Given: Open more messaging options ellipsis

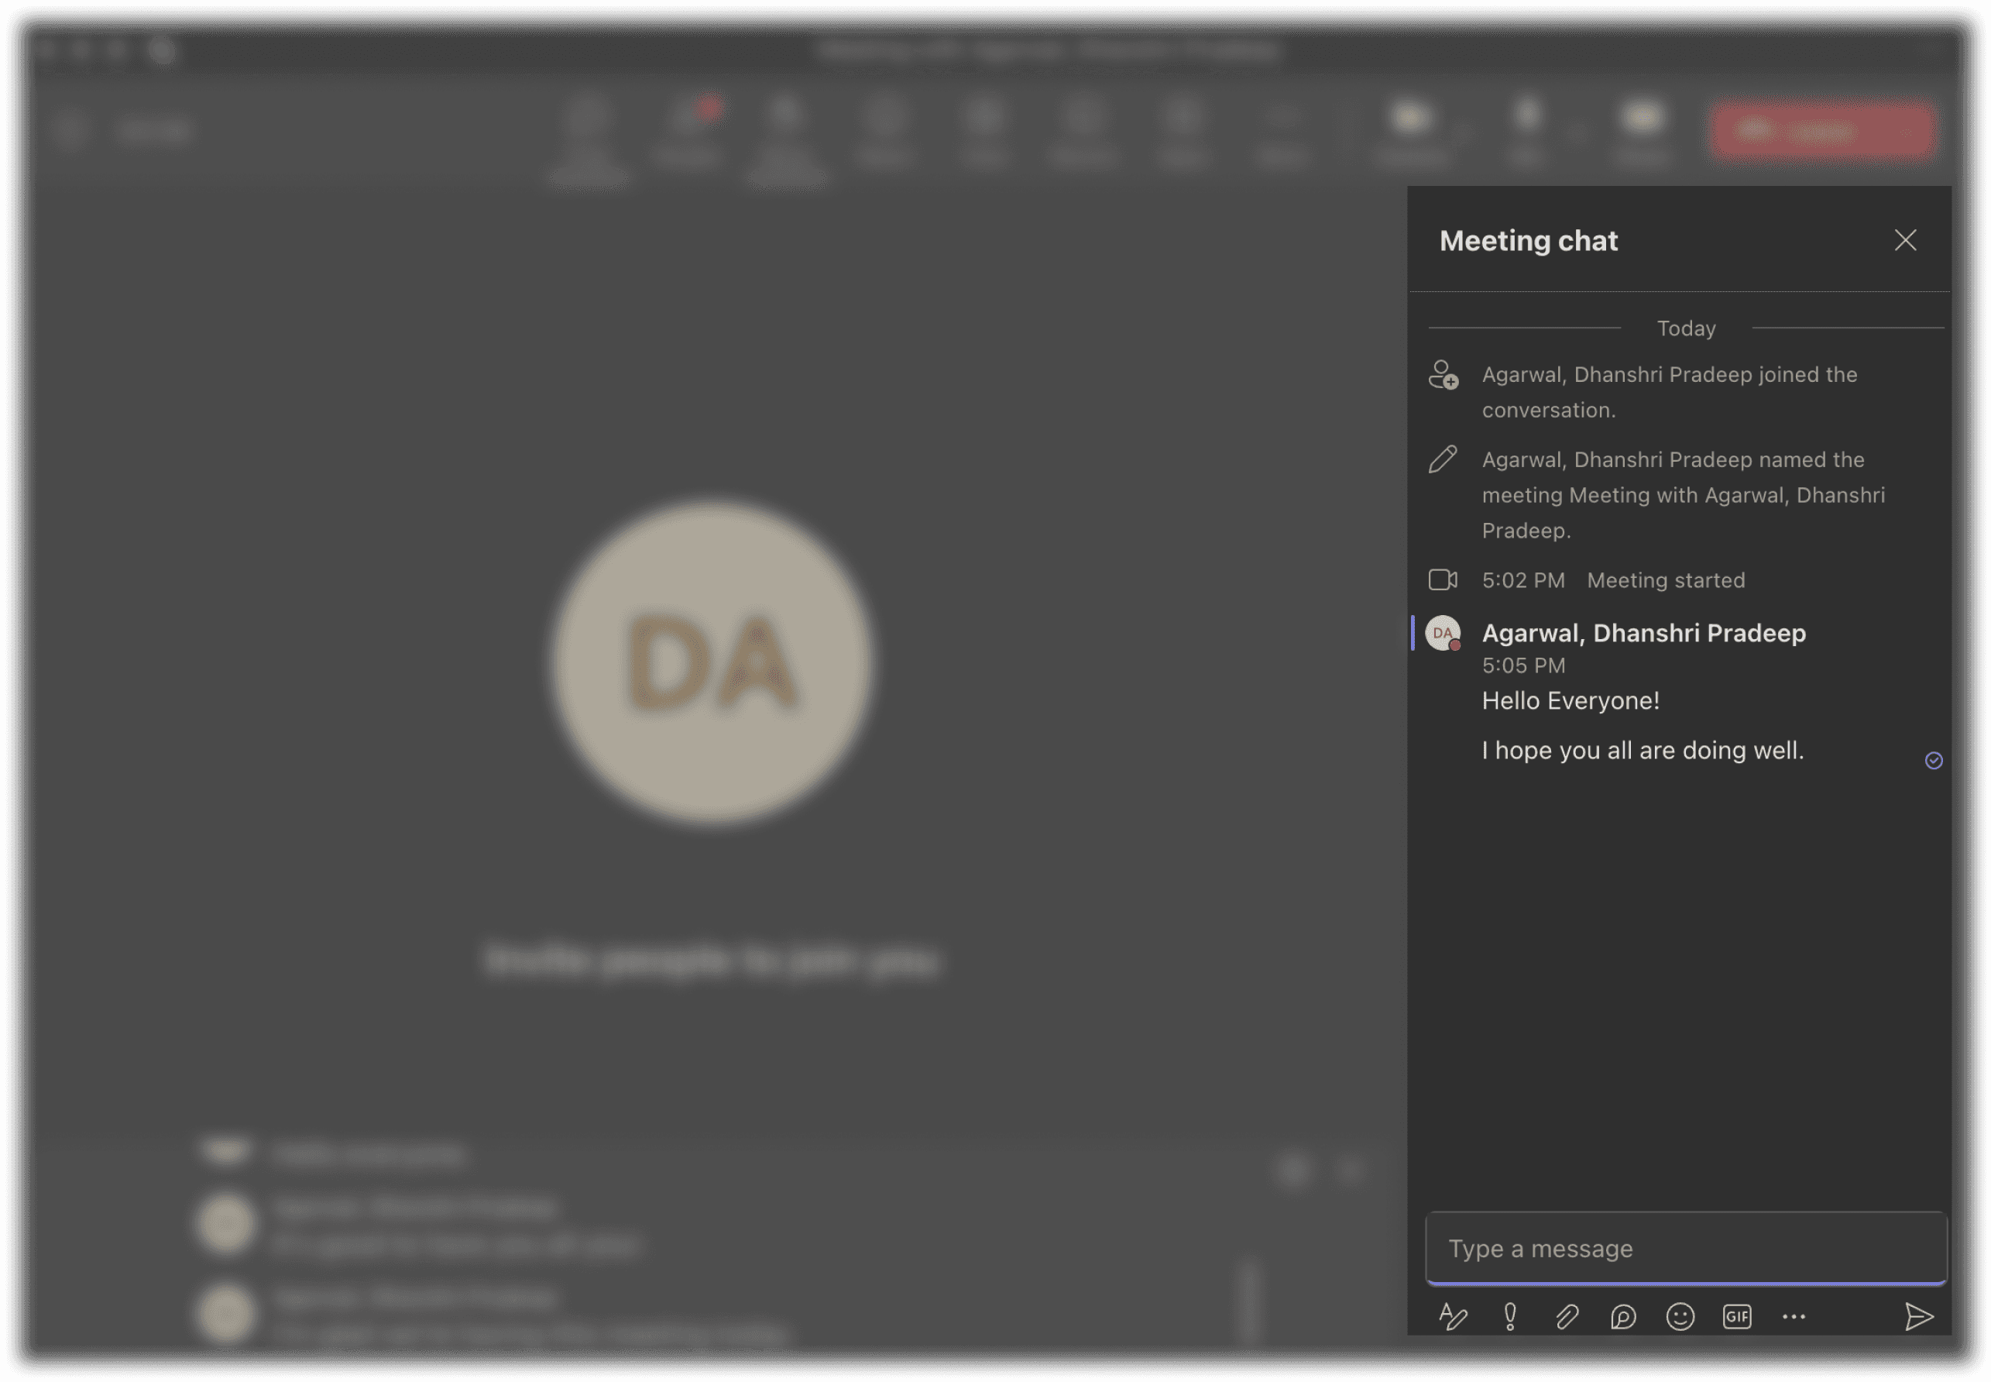Looking at the screenshot, I should pos(1794,1317).
